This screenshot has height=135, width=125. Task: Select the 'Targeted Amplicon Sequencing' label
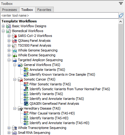pyautogui.click(x=40, y=60)
